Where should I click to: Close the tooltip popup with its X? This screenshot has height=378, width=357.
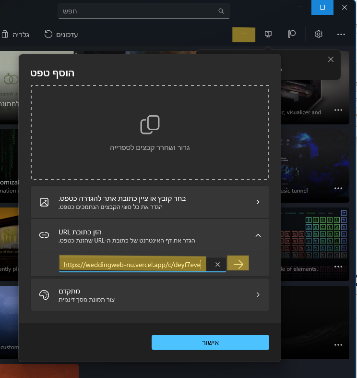pyautogui.click(x=331, y=59)
